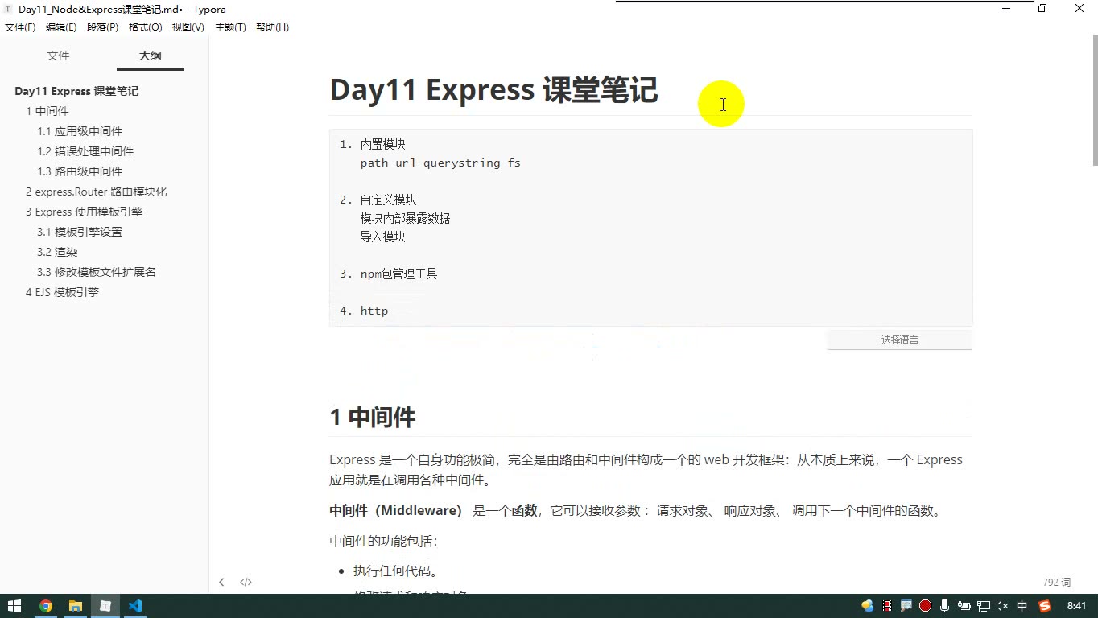Open the 帮助(H) menu
1098x618 pixels.
(272, 27)
